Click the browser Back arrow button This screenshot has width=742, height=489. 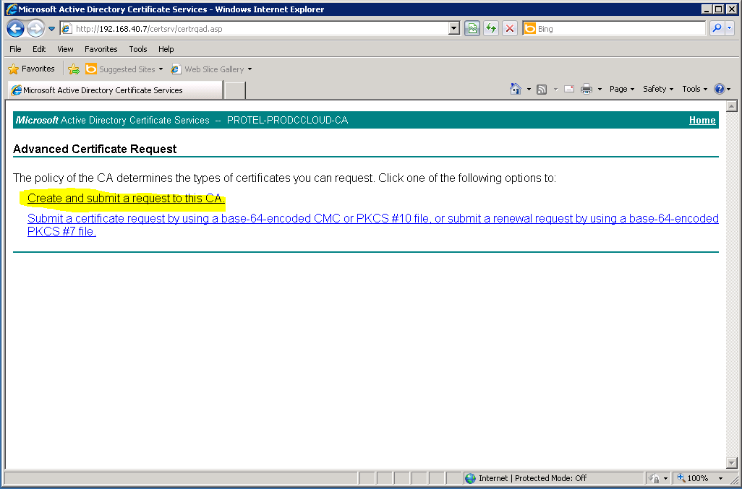(15, 29)
